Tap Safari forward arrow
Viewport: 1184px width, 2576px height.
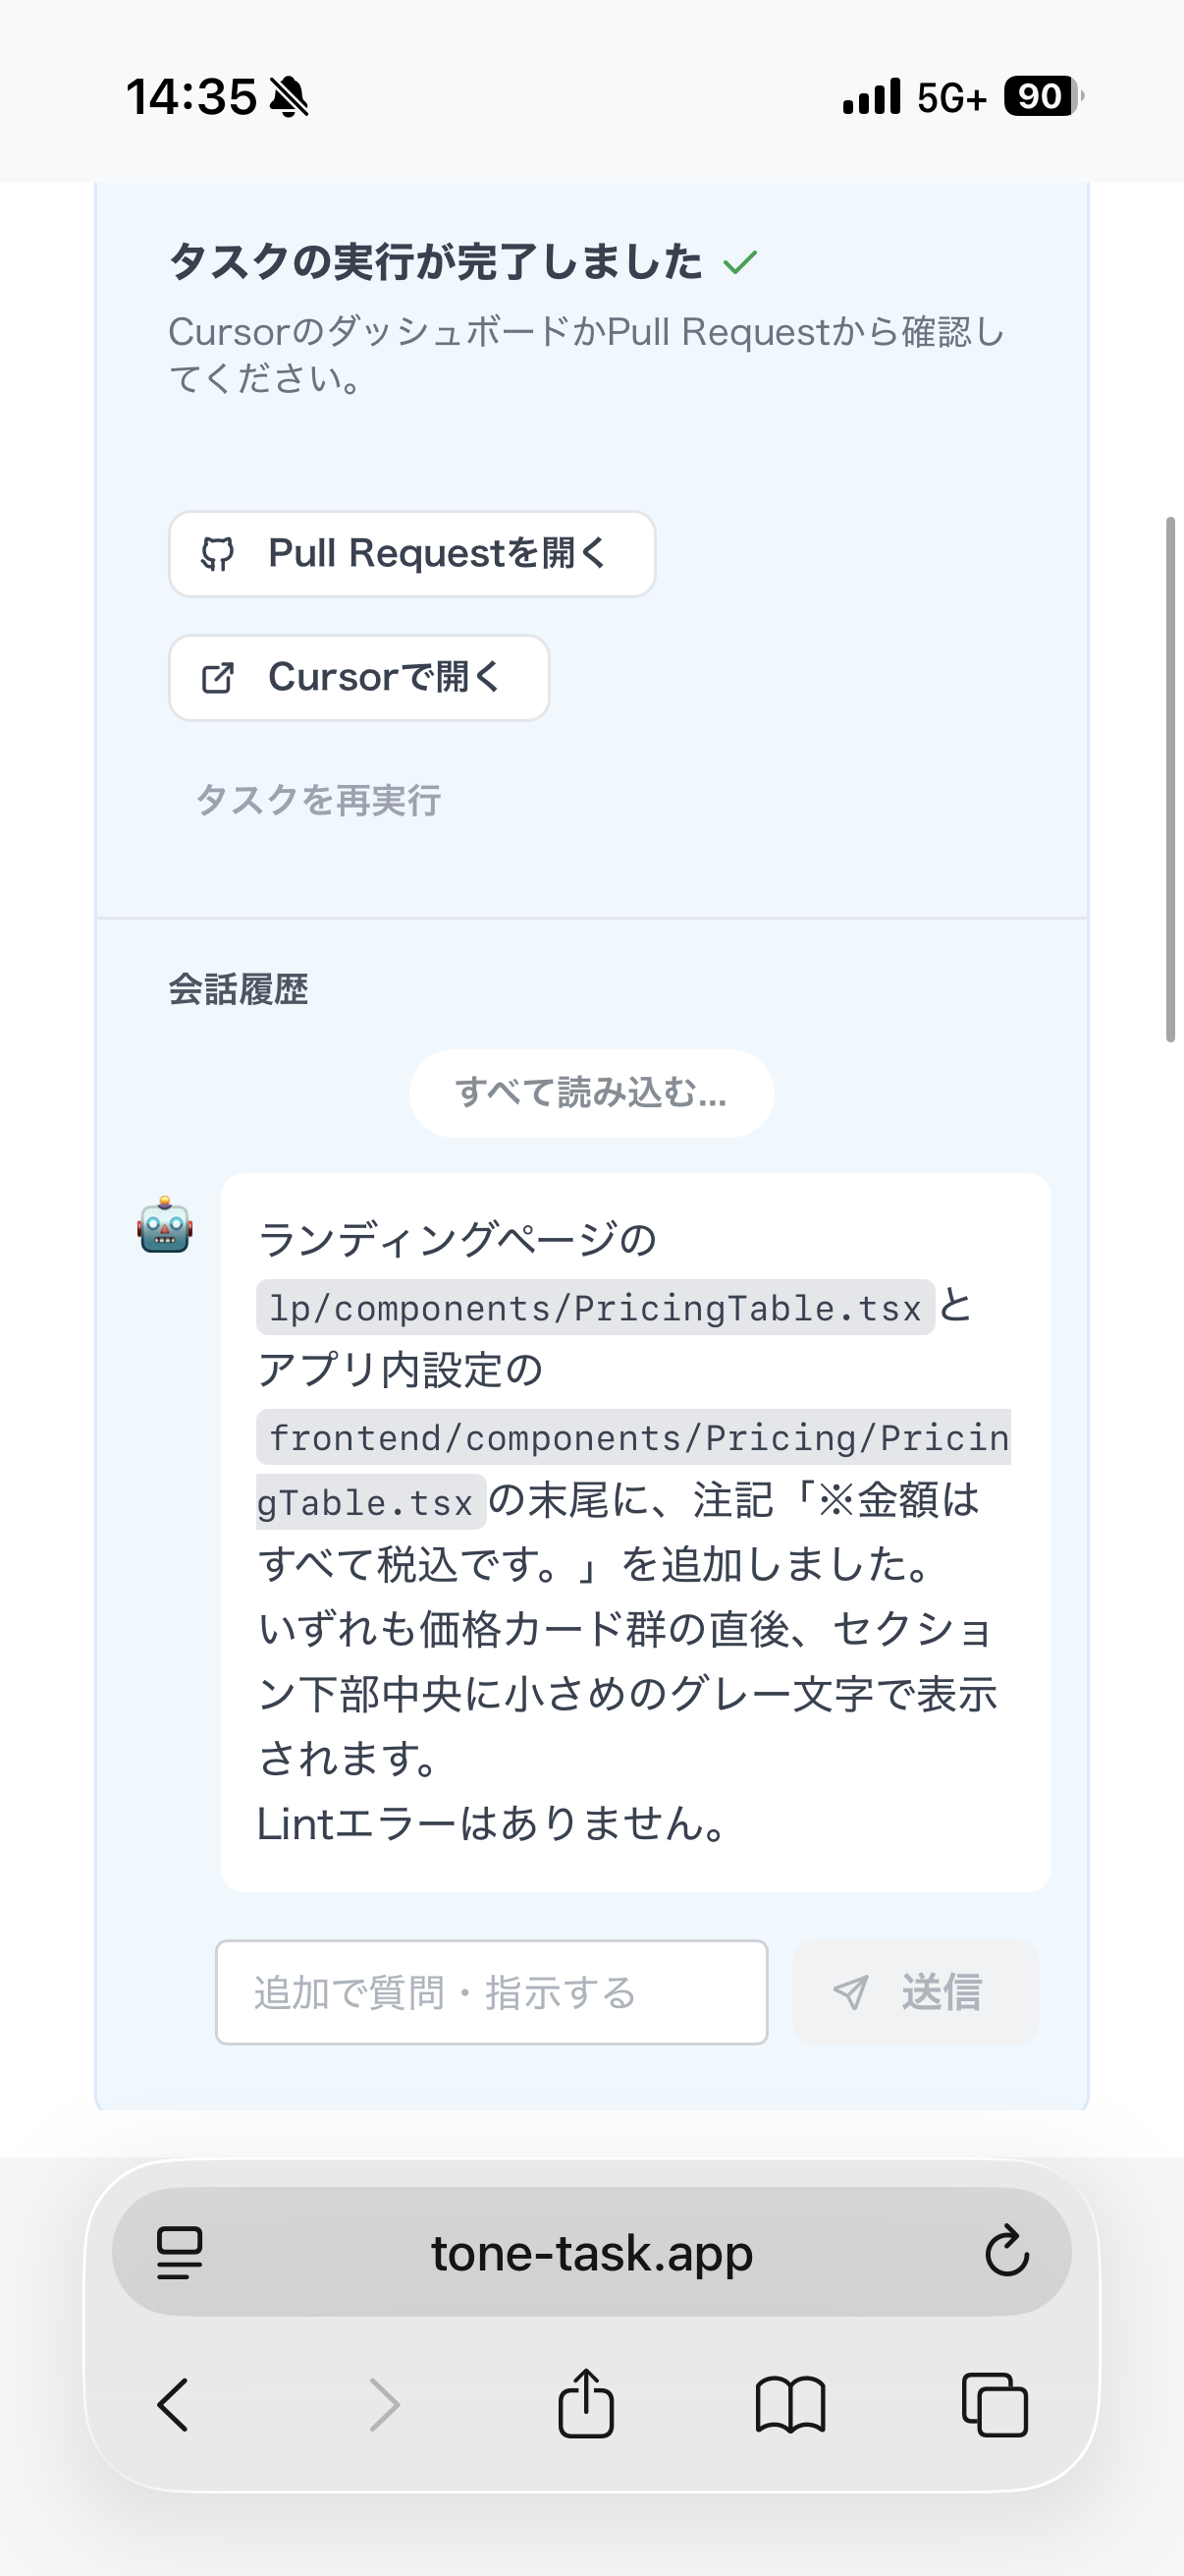pyautogui.click(x=384, y=2404)
